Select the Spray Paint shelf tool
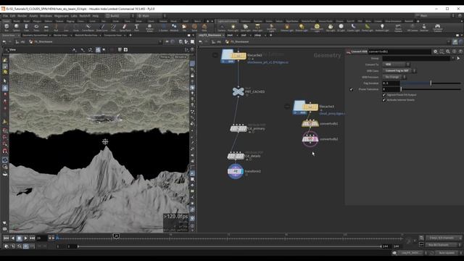 (125, 28)
